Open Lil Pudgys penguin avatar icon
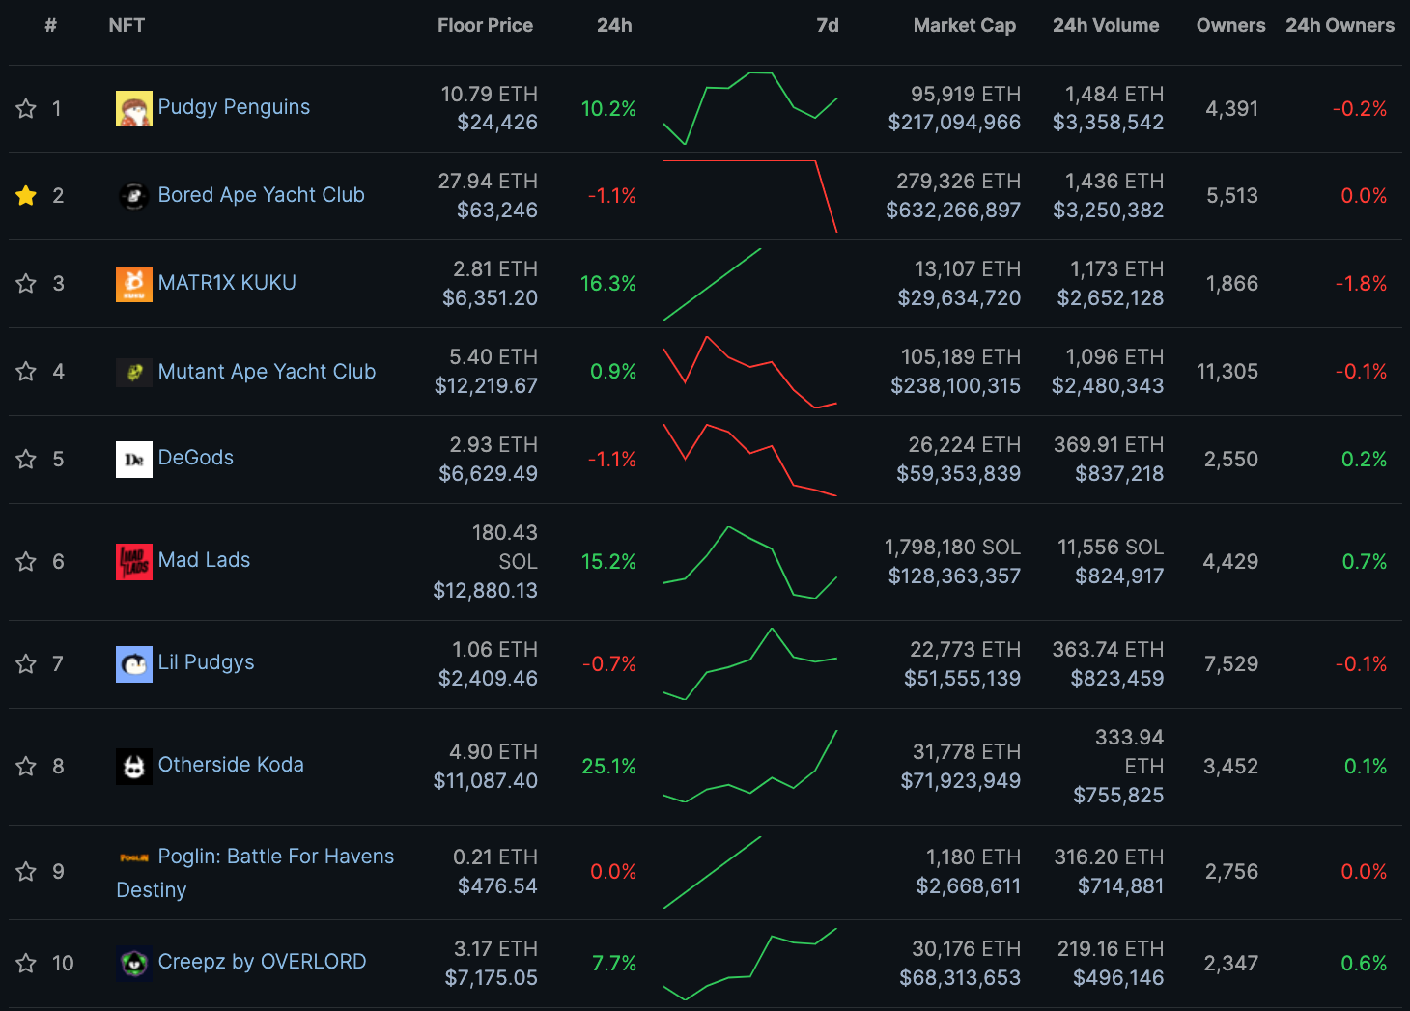The image size is (1410, 1011). coord(134,664)
